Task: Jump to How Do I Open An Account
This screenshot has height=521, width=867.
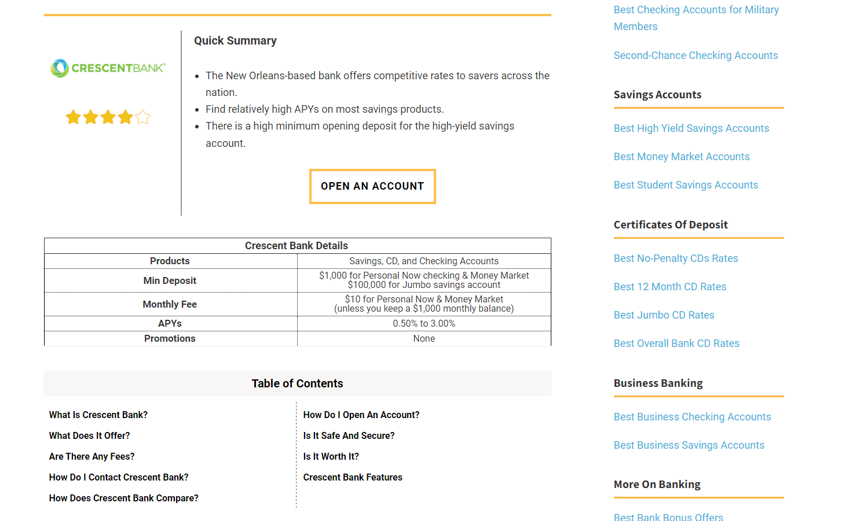Action: point(361,415)
